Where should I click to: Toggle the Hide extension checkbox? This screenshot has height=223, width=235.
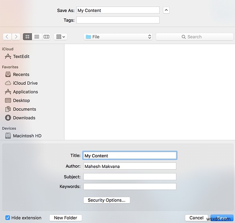coord(7,218)
